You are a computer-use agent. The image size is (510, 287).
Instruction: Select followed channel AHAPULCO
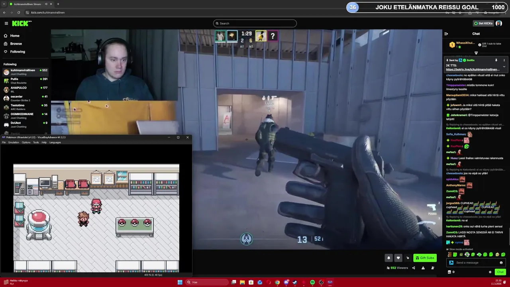coord(25,89)
